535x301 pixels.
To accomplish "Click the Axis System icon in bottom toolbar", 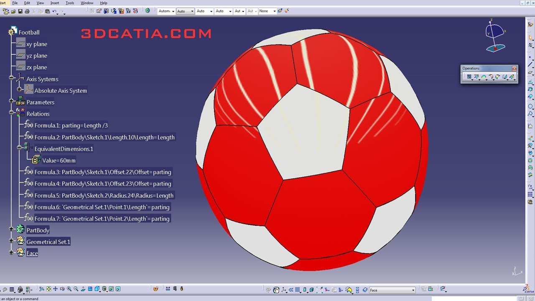I will point(284,290).
